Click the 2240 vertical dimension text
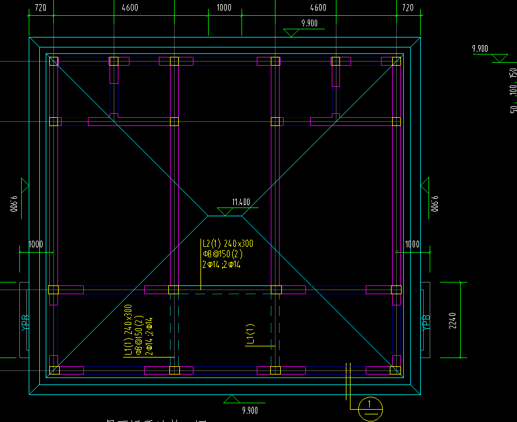Screen dimensions: 517x422 coord(453,321)
